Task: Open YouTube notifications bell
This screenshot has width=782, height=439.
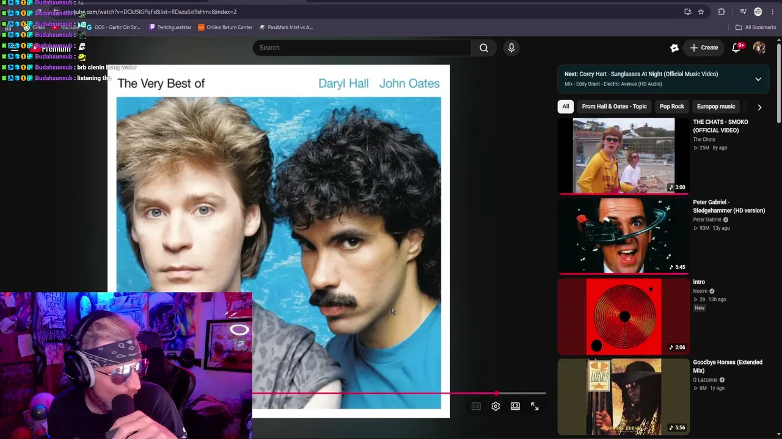Action: click(x=737, y=48)
